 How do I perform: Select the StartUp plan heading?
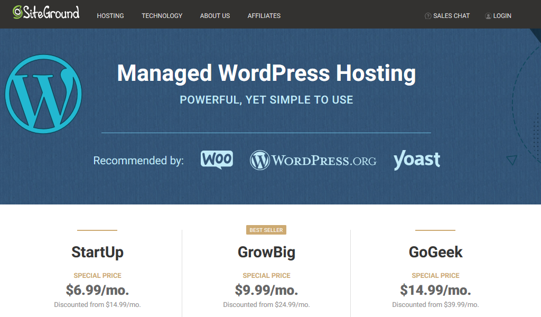click(x=97, y=252)
